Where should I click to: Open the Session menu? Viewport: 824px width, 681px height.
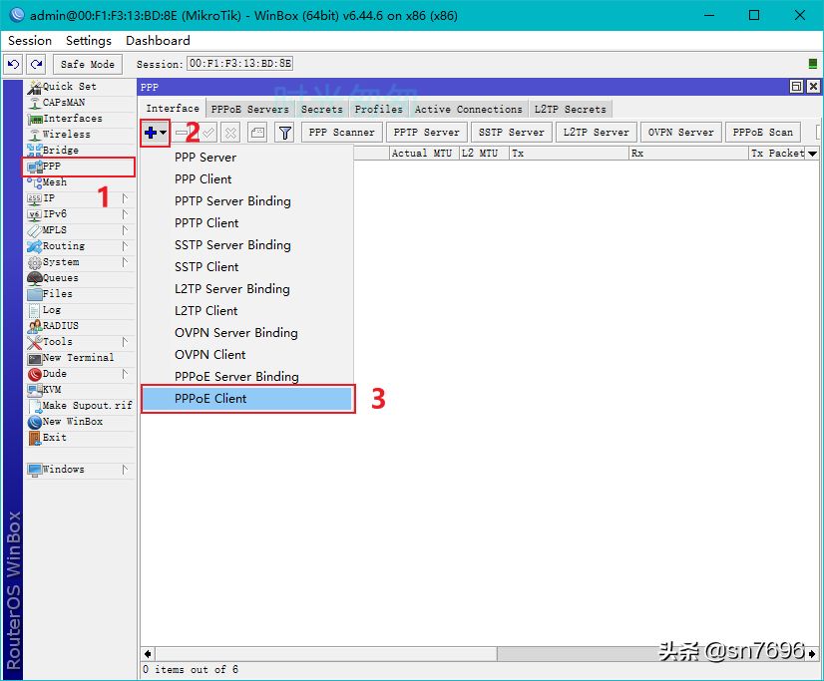click(30, 41)
